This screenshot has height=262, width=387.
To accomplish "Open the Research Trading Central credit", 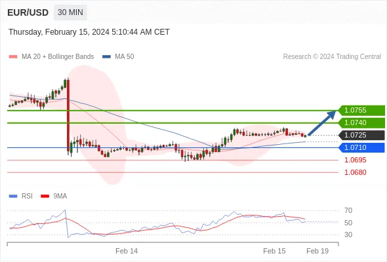I will click(332, 57).
